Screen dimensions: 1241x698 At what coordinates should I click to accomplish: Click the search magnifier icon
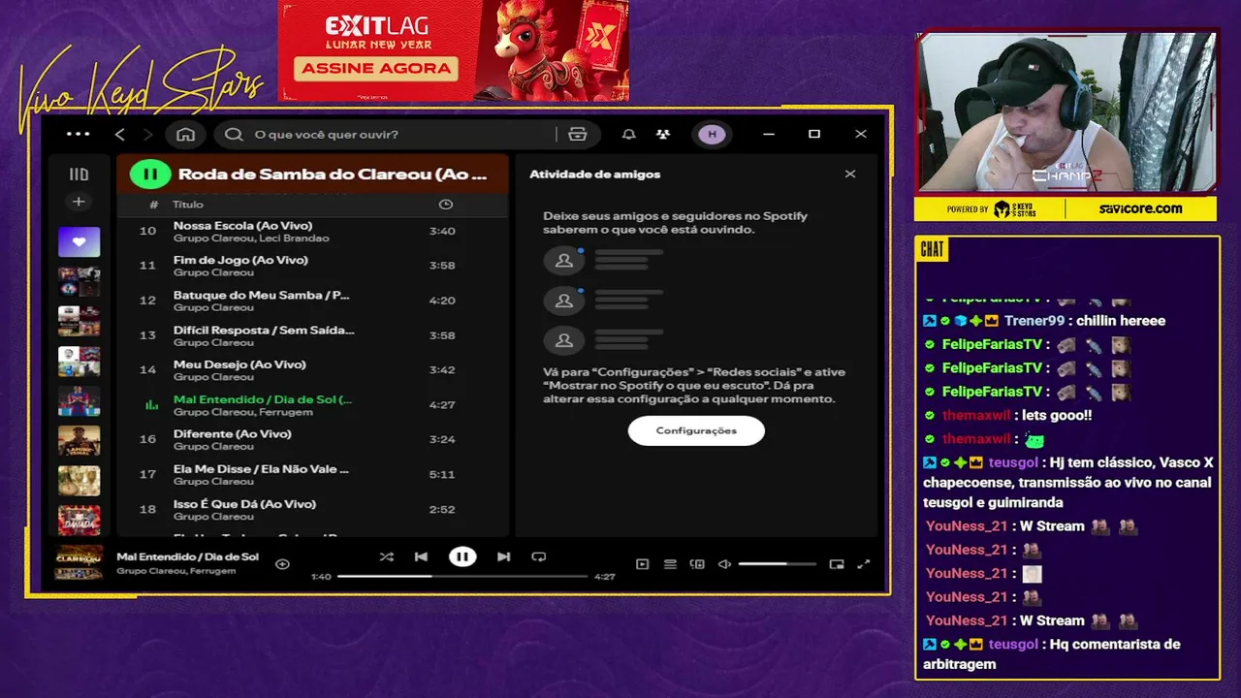click(x=234, y=135)
